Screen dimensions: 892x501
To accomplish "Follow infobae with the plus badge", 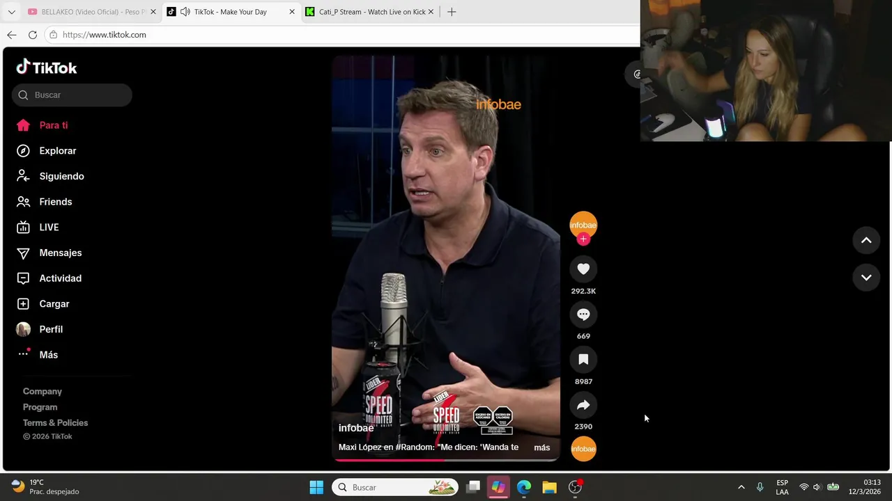I will pos(583,239).
